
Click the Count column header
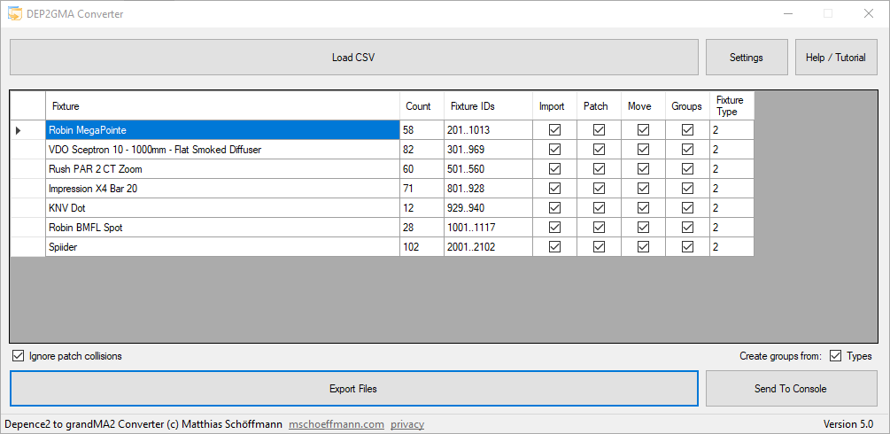tap(419, 106)
